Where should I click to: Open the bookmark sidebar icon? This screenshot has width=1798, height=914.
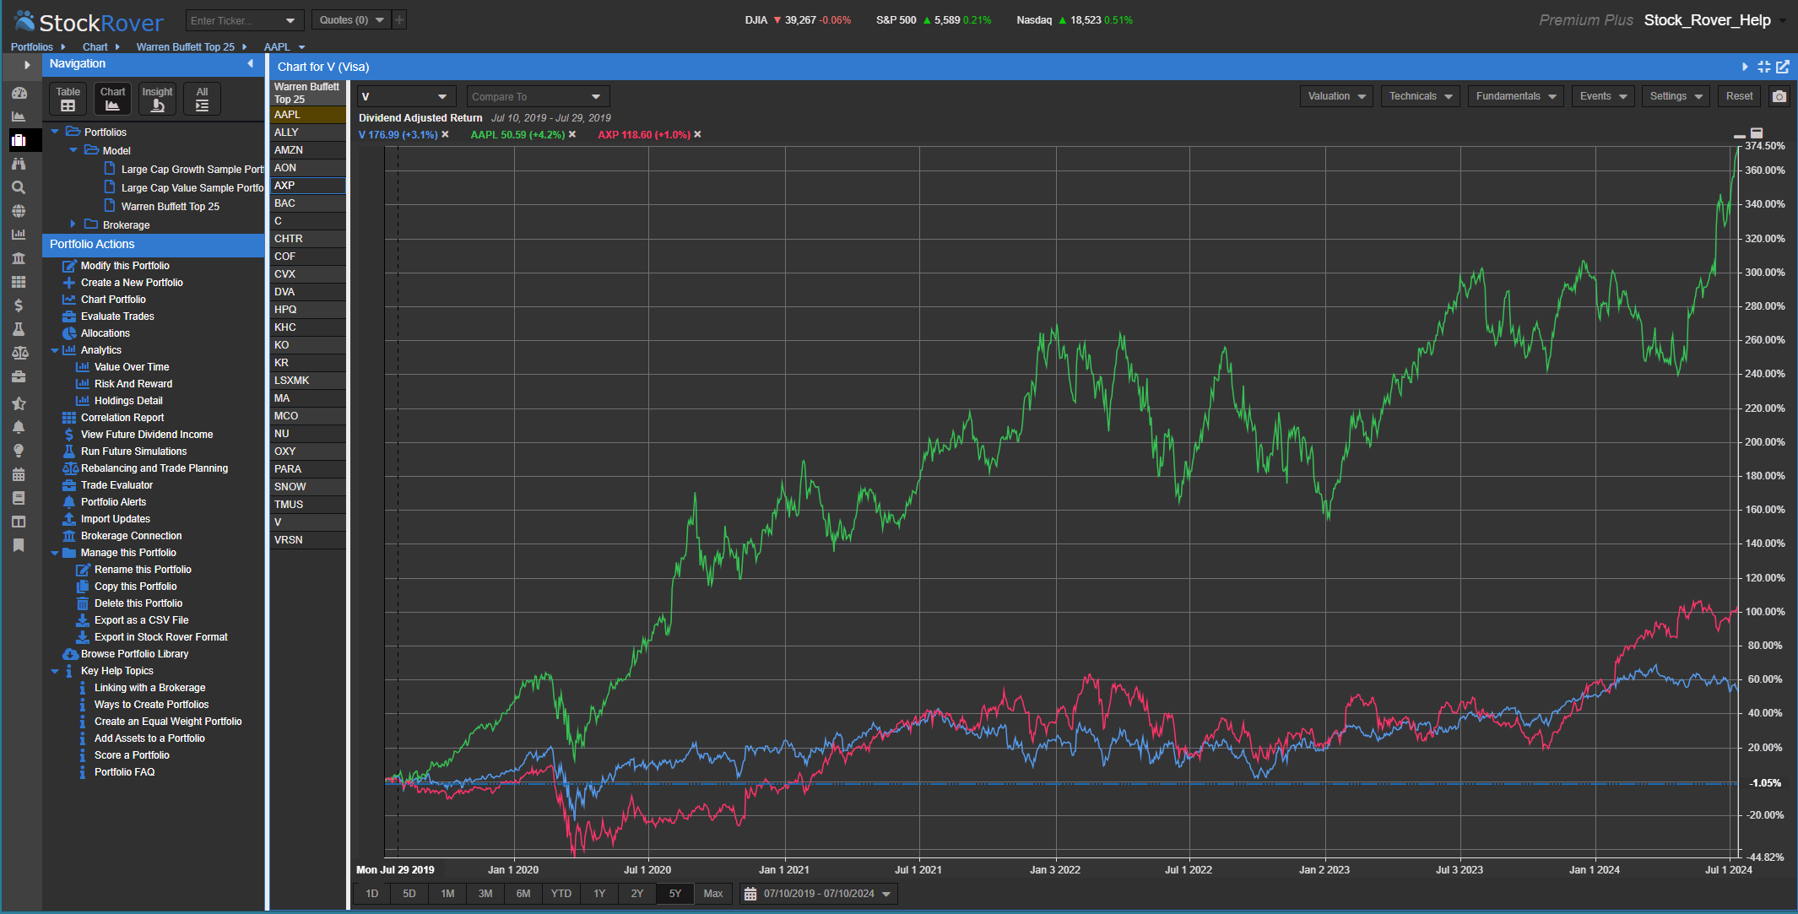point(19,545)
